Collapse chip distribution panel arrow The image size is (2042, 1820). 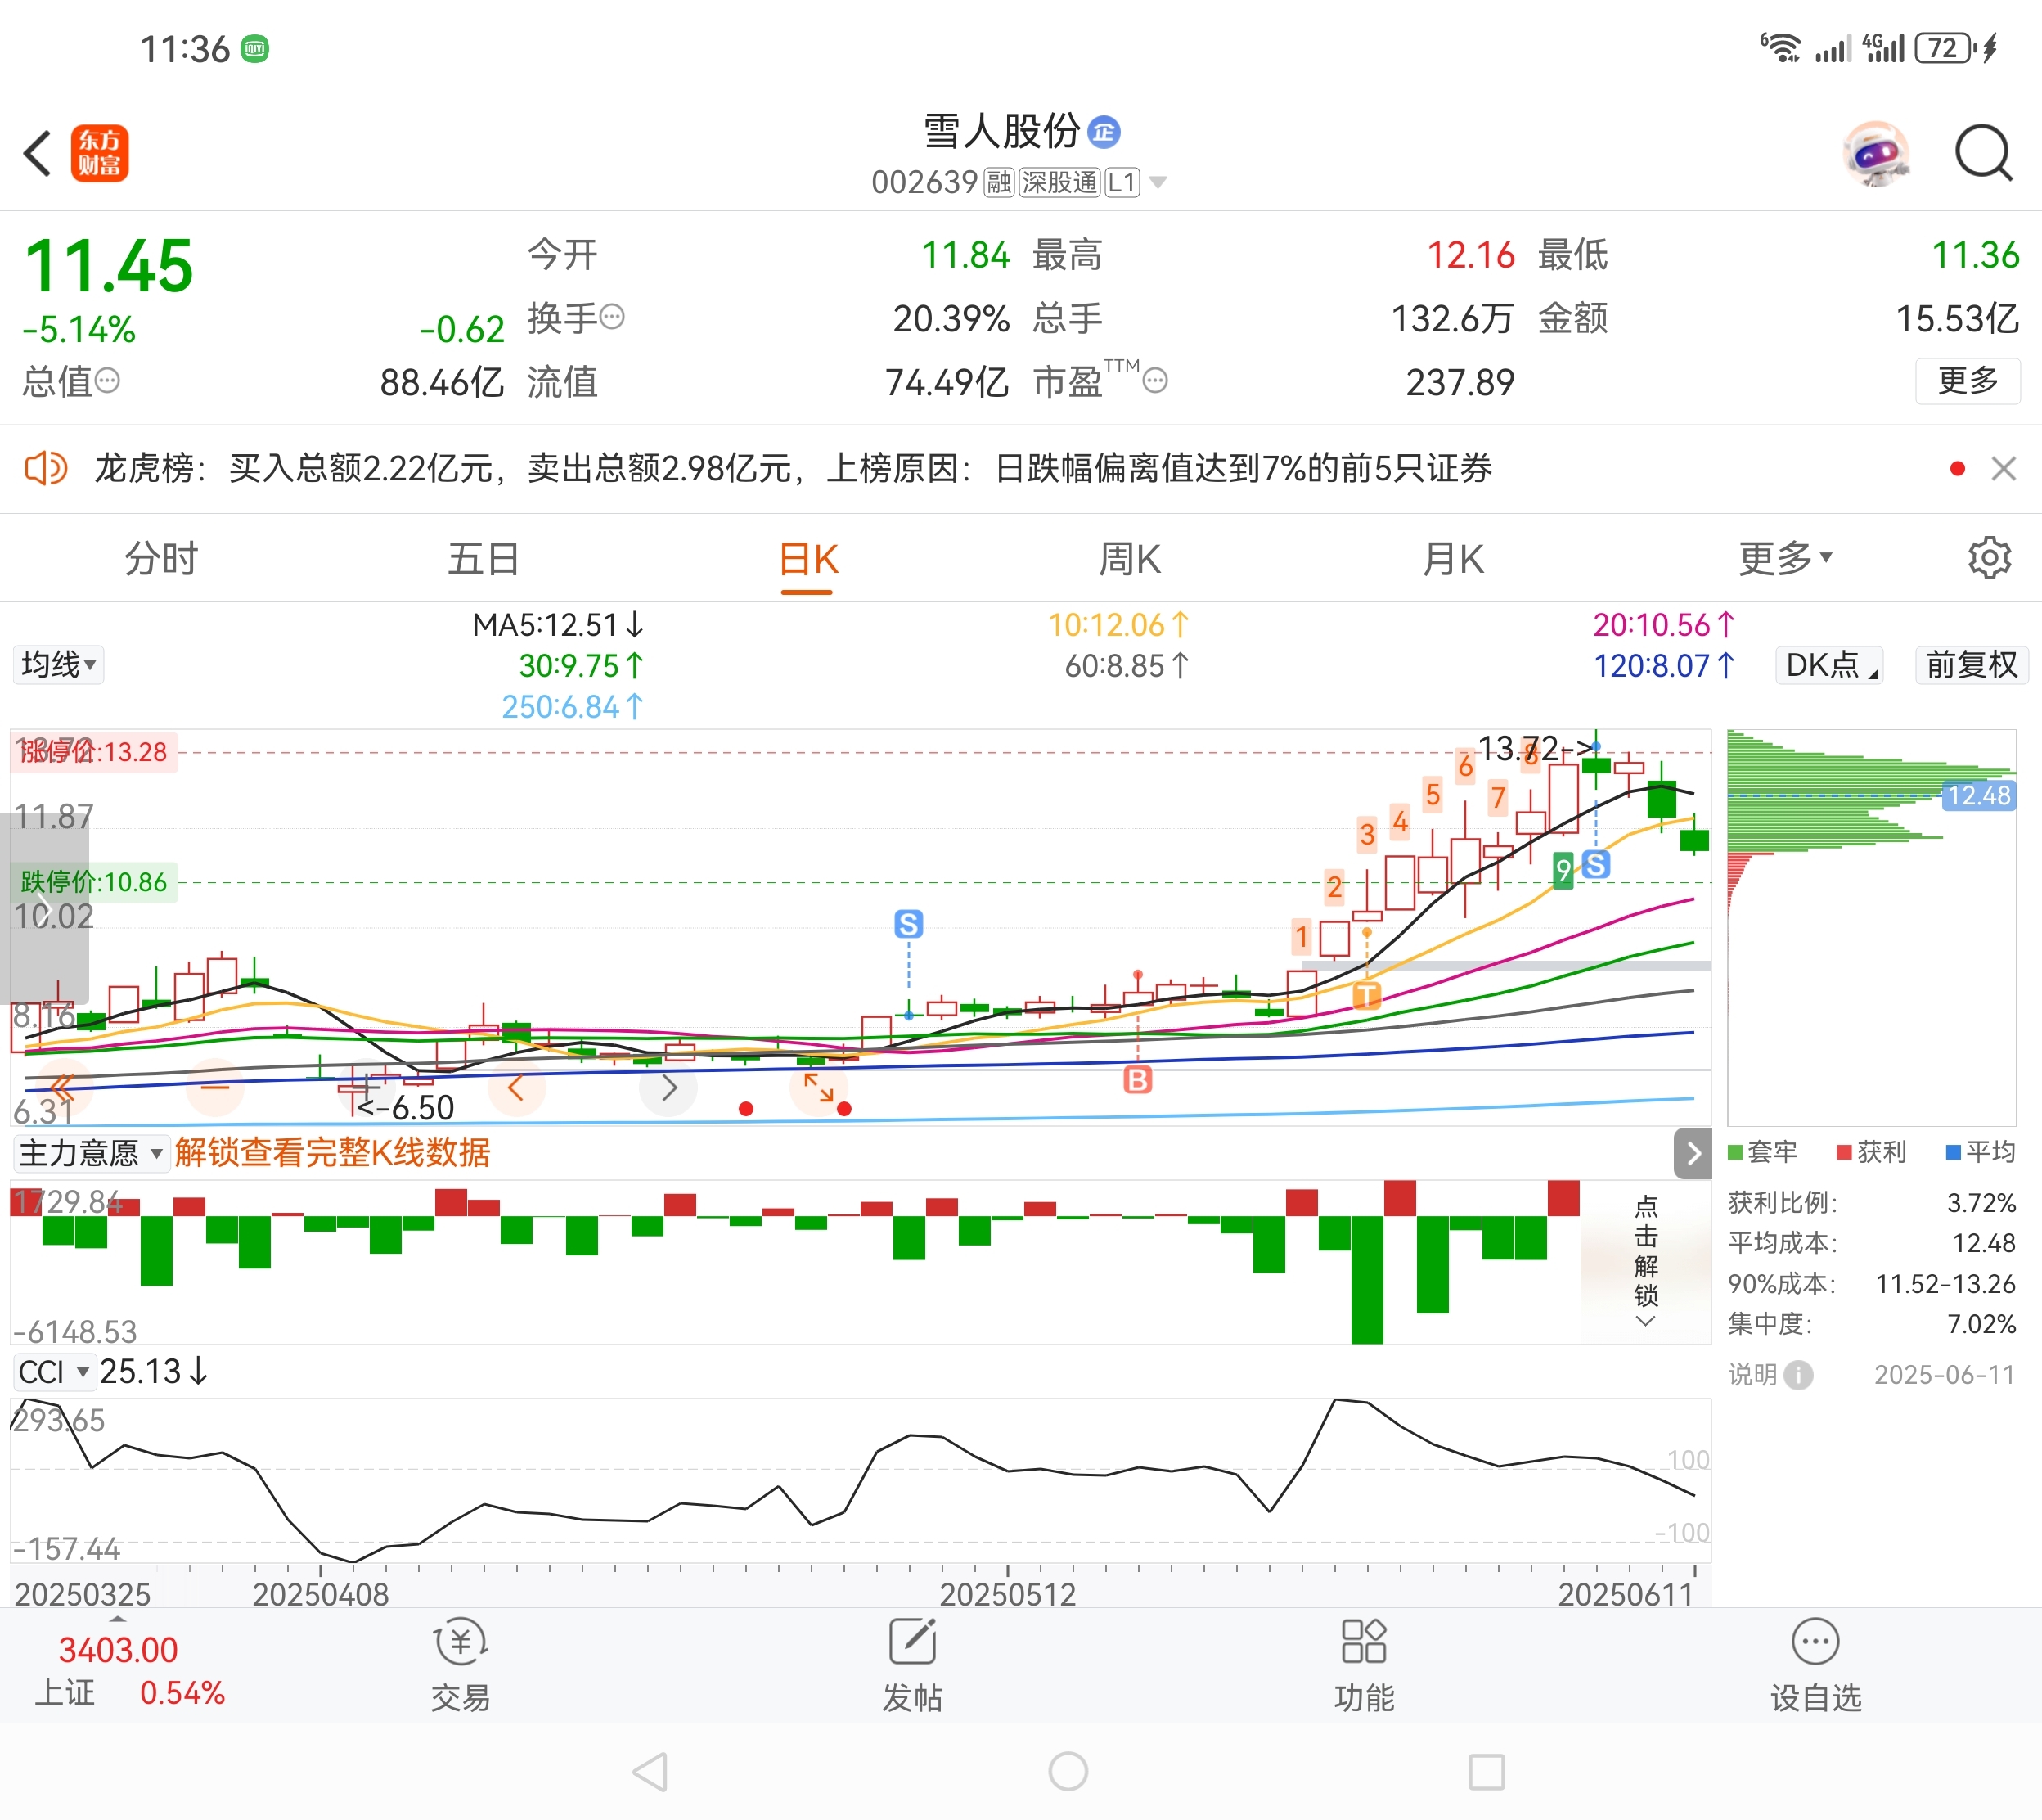(x=1692, y=1153)
